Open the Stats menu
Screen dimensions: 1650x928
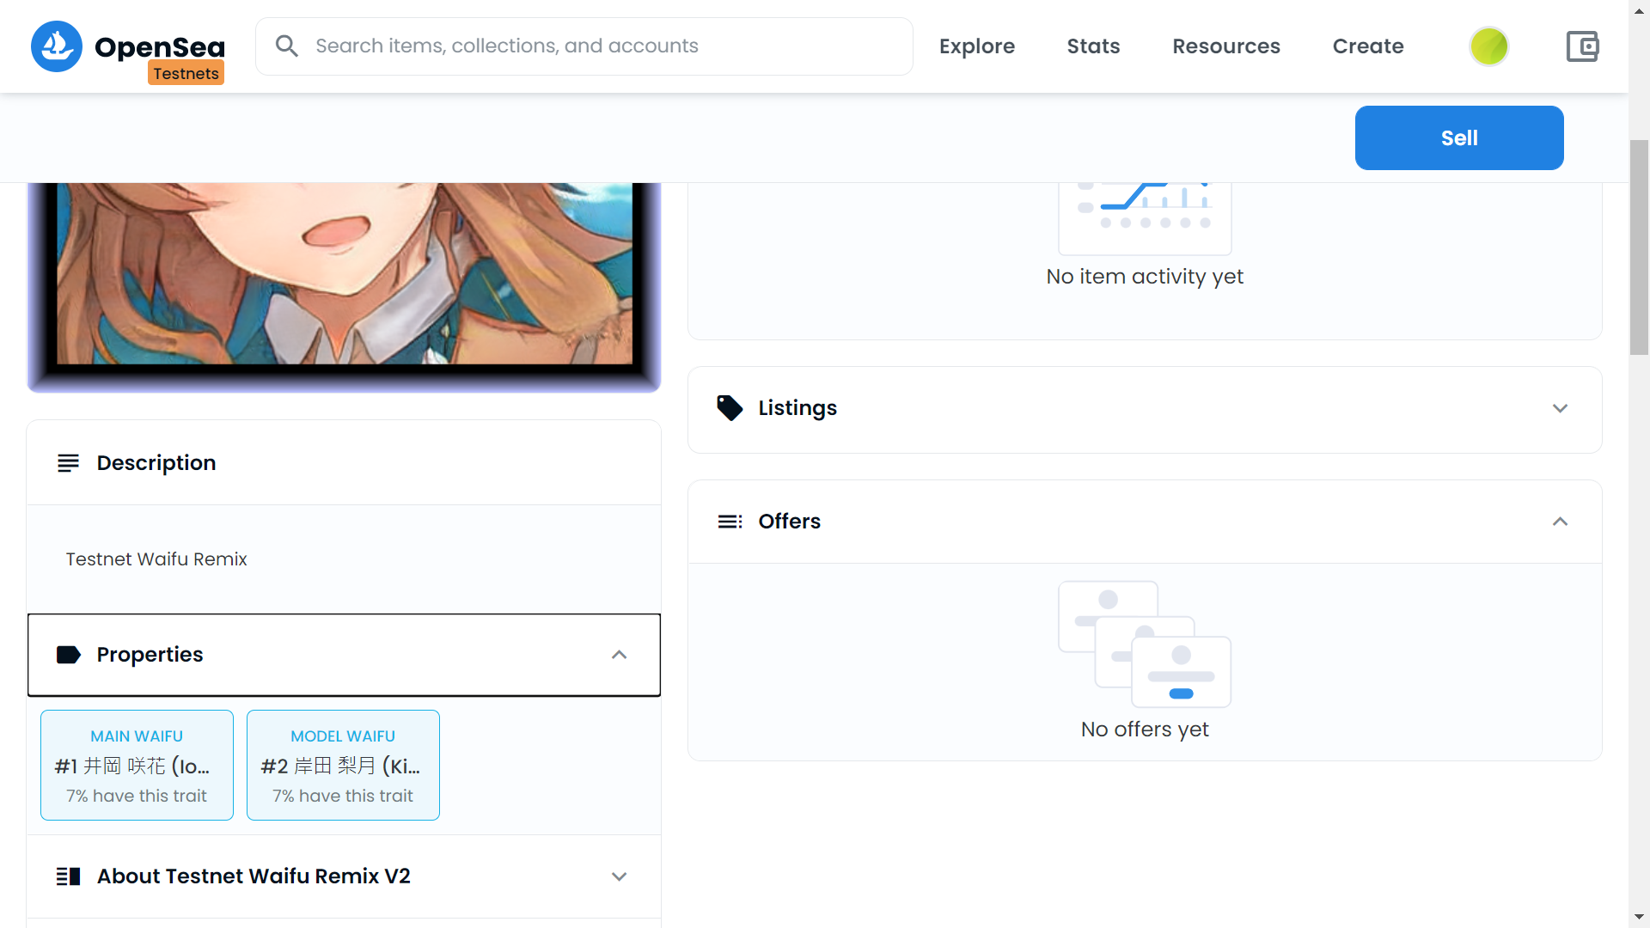click(1094, 46)
